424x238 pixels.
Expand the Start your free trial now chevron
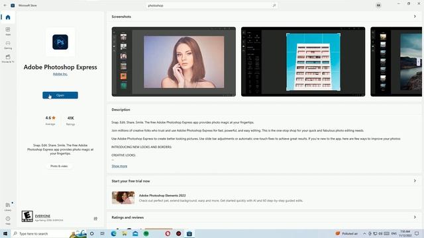pos(415,180)
